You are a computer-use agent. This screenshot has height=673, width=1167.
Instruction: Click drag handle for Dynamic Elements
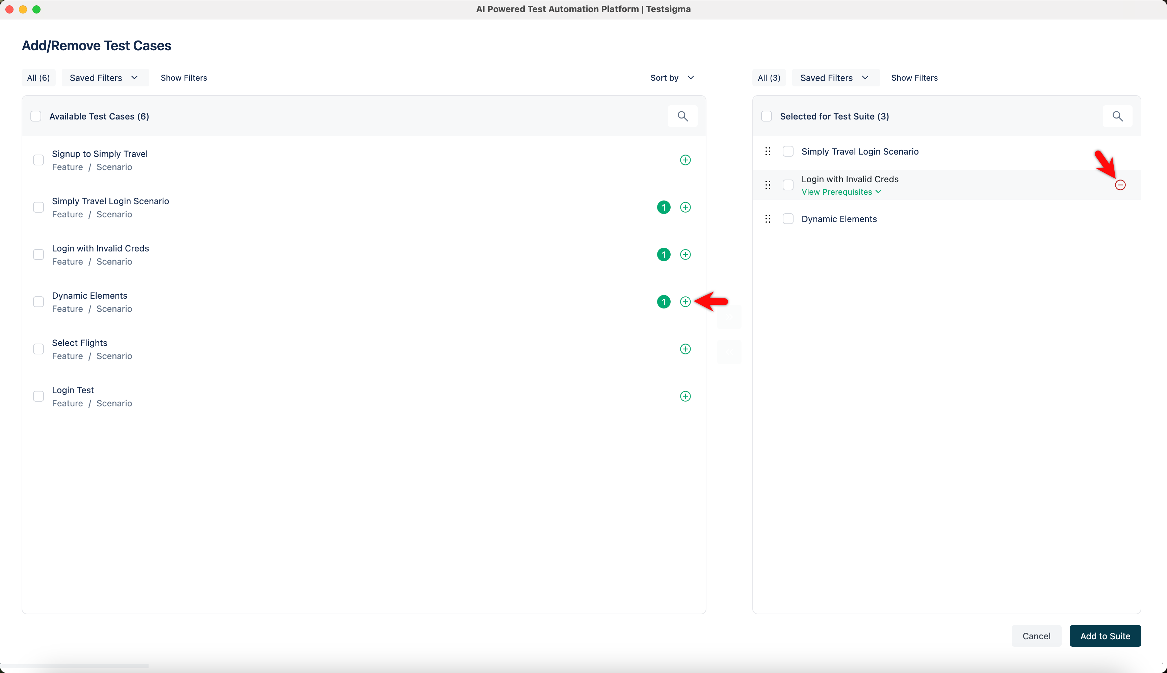click(768, 219)
